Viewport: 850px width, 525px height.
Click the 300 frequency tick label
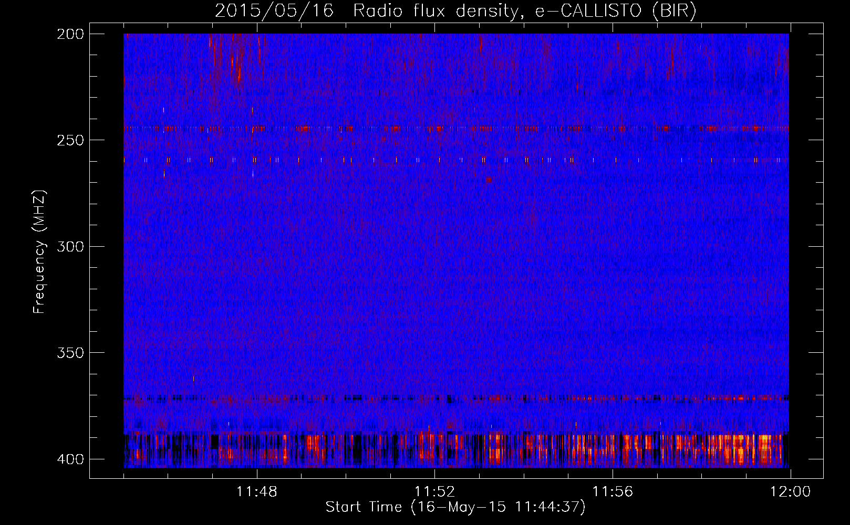coord(70,246)
